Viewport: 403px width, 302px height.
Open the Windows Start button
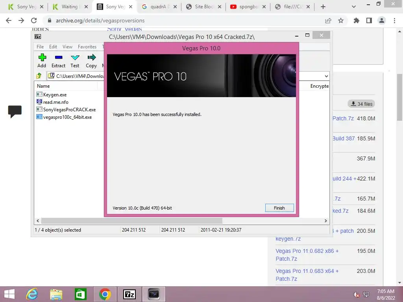point(9,294)
